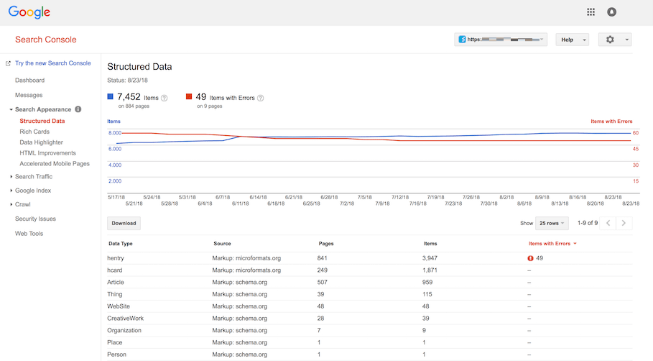This screenshot has height=361, width=653.
Task: Open Web Tools in sidebar
Action: pos(29,234)
